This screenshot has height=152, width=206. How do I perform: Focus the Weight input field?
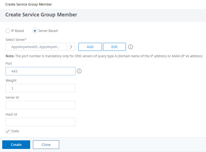pos(40,88)
